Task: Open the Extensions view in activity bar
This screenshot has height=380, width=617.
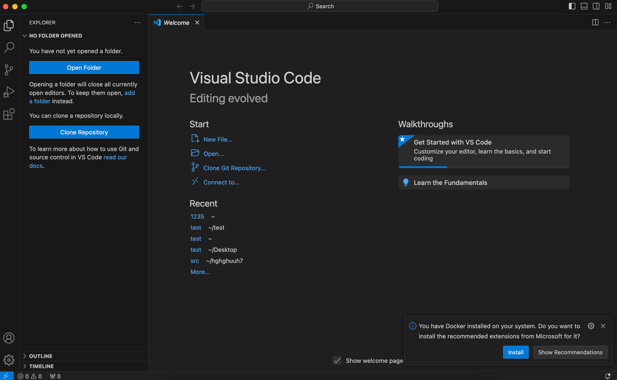Action: click(9, 114)
